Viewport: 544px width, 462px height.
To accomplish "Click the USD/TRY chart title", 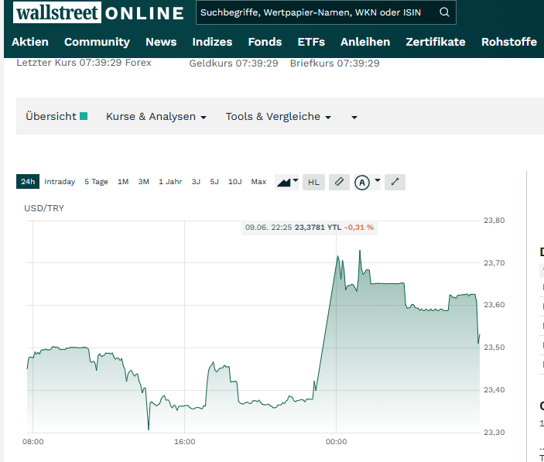I will (44, 208).
